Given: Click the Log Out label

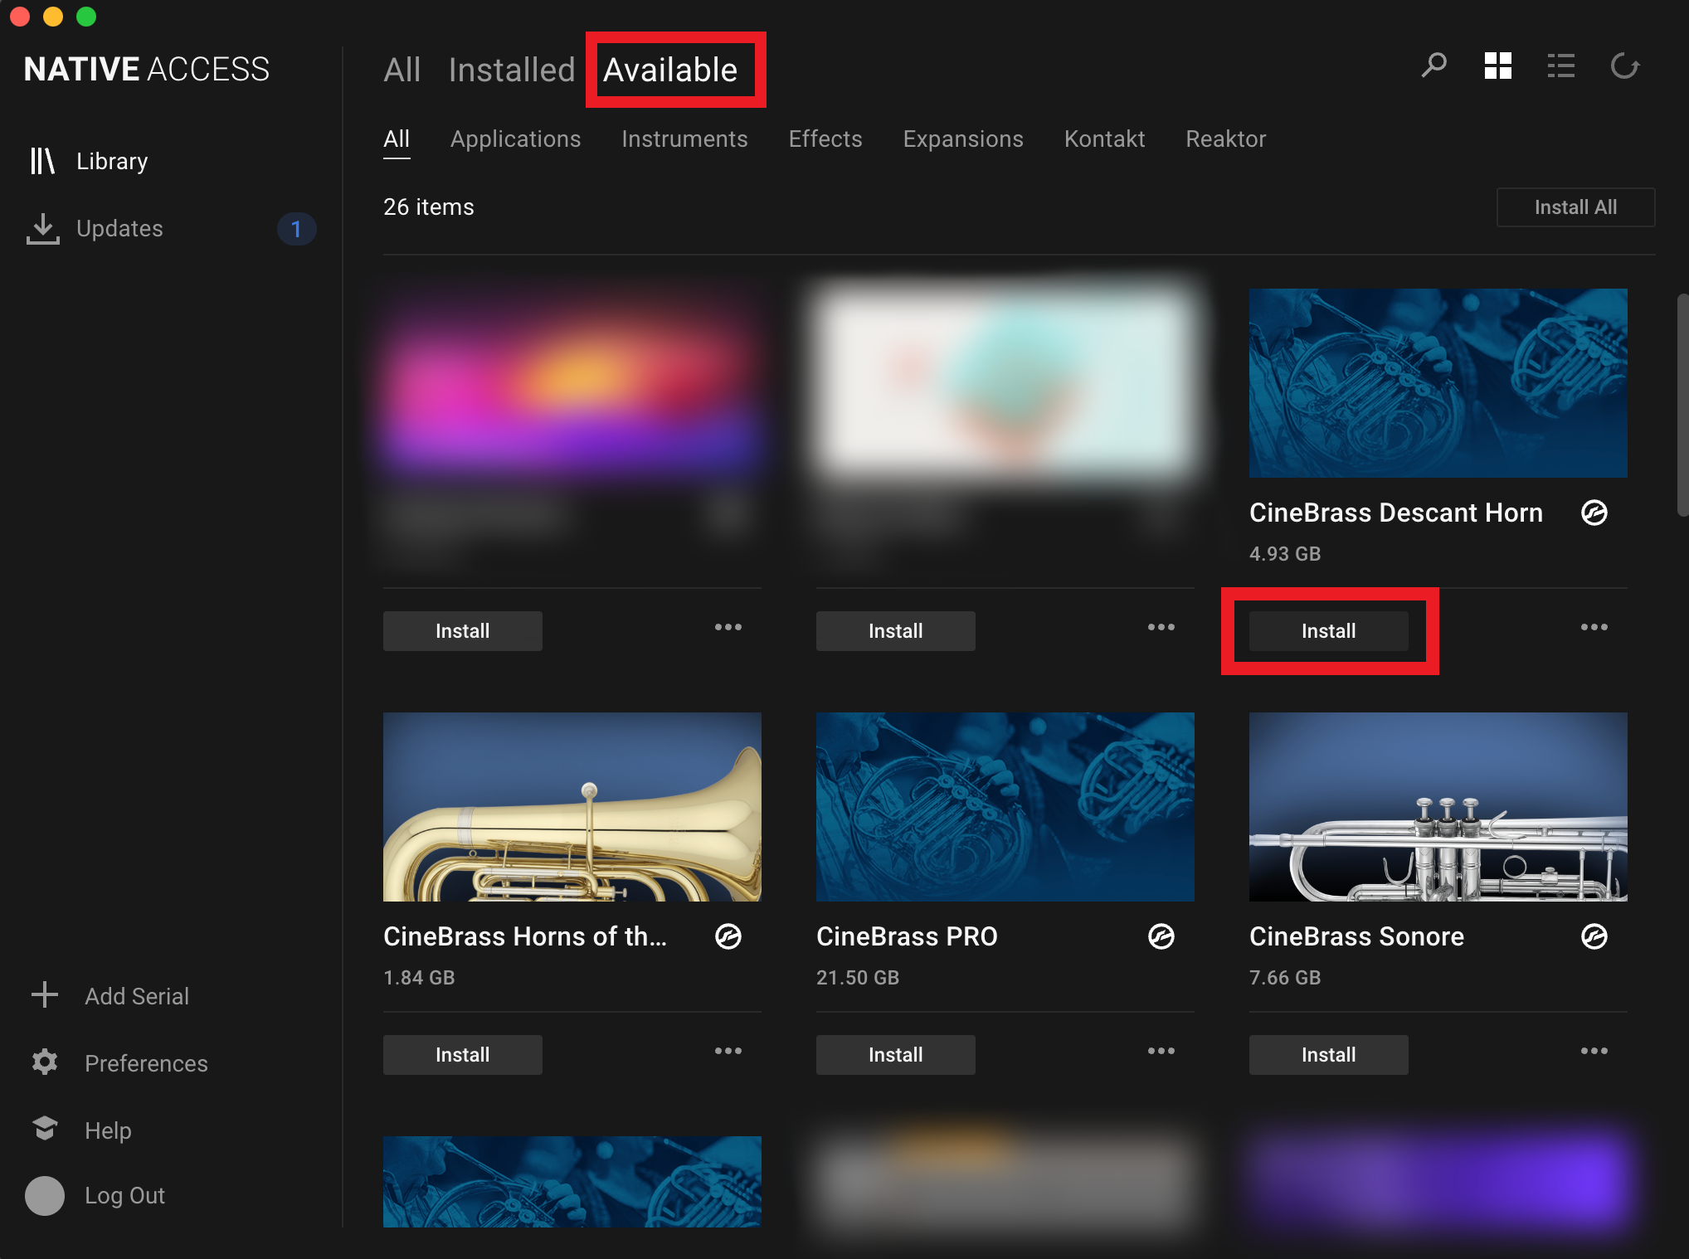Looking at the screenshot, I should [124, 1195].
